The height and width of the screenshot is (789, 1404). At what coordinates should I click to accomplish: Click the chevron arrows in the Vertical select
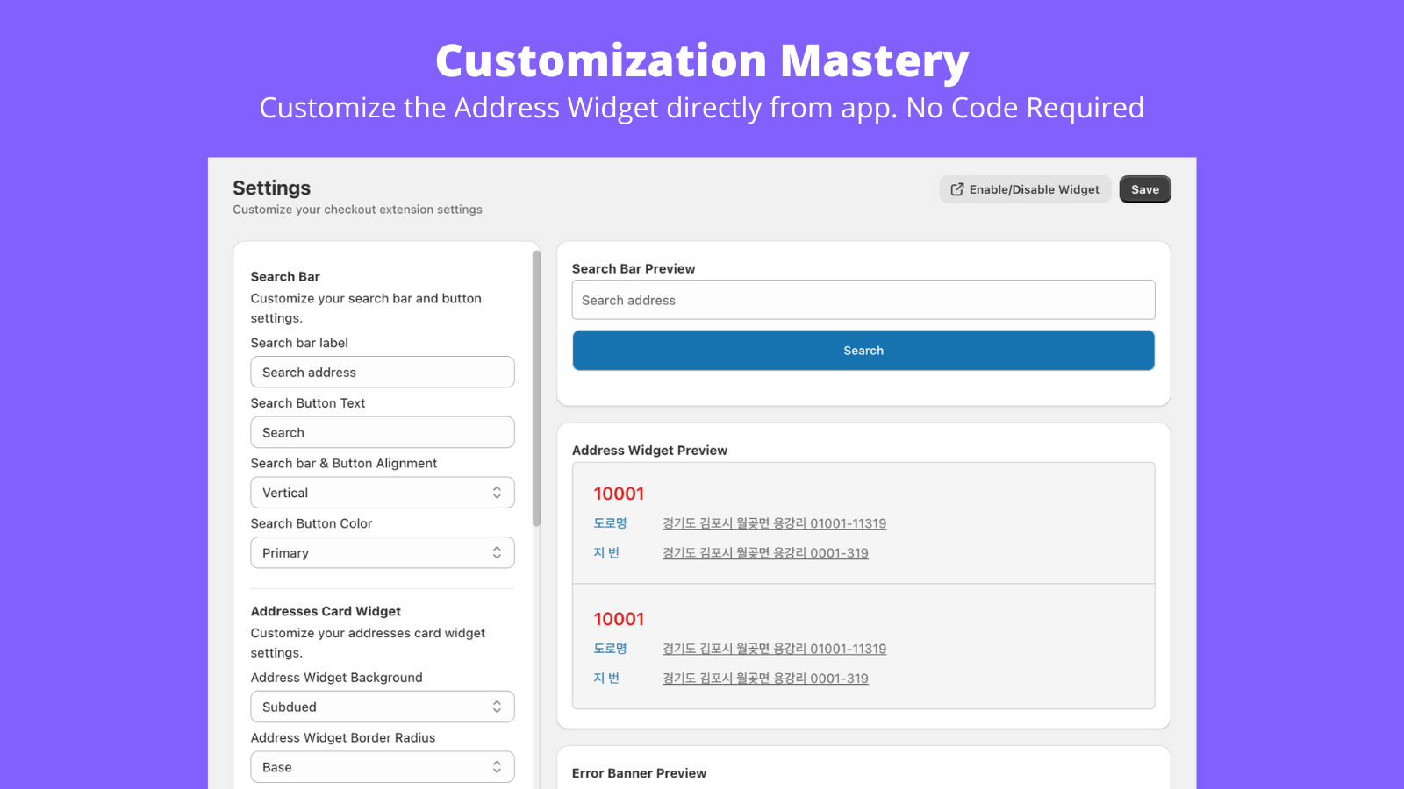point(497,493)
